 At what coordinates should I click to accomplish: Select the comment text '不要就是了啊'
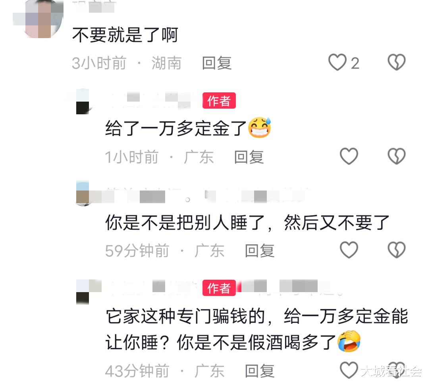pyautogui.click(x=125, y=35)
